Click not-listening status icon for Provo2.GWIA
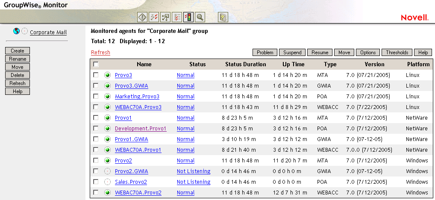 107,171
